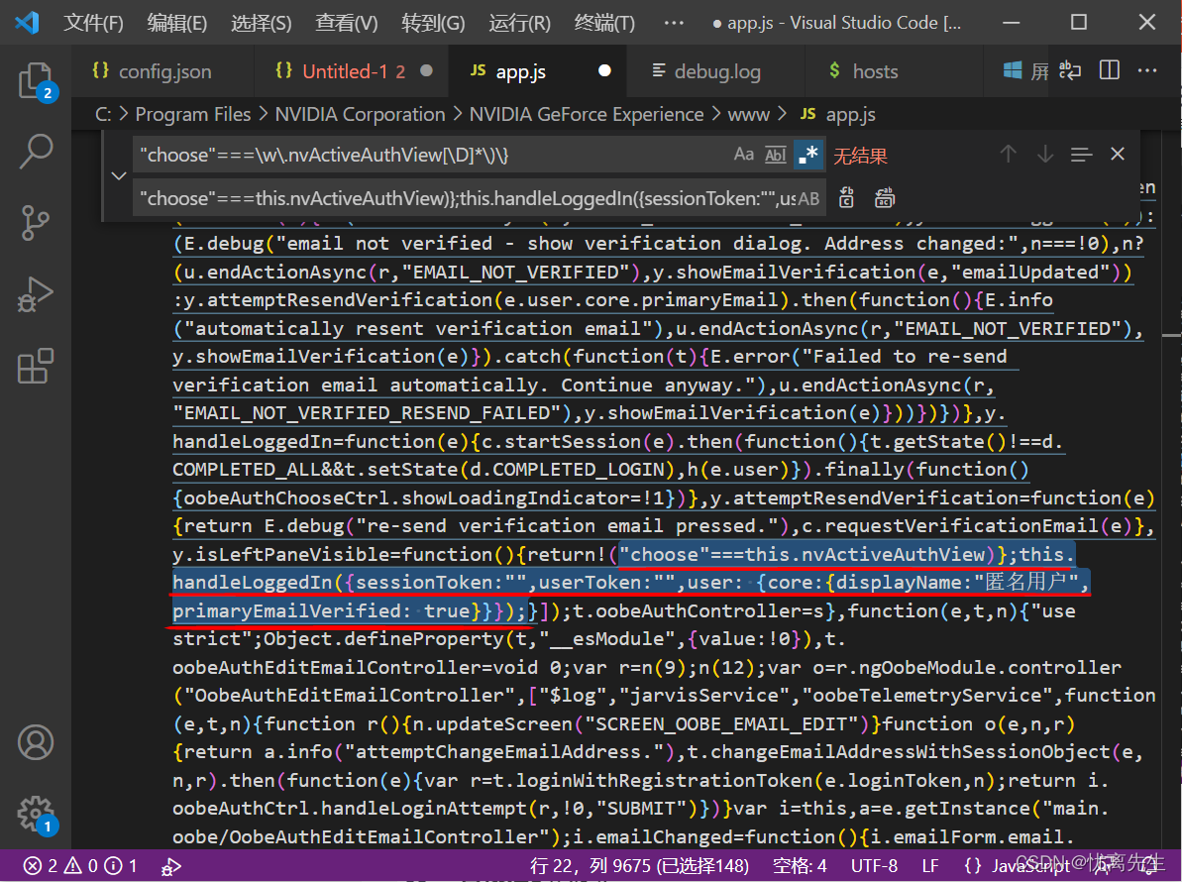Click NVIDIA Corporation breadcrumb
Viewport: 1182px width, 882px height.
click(x=361, y=115)
